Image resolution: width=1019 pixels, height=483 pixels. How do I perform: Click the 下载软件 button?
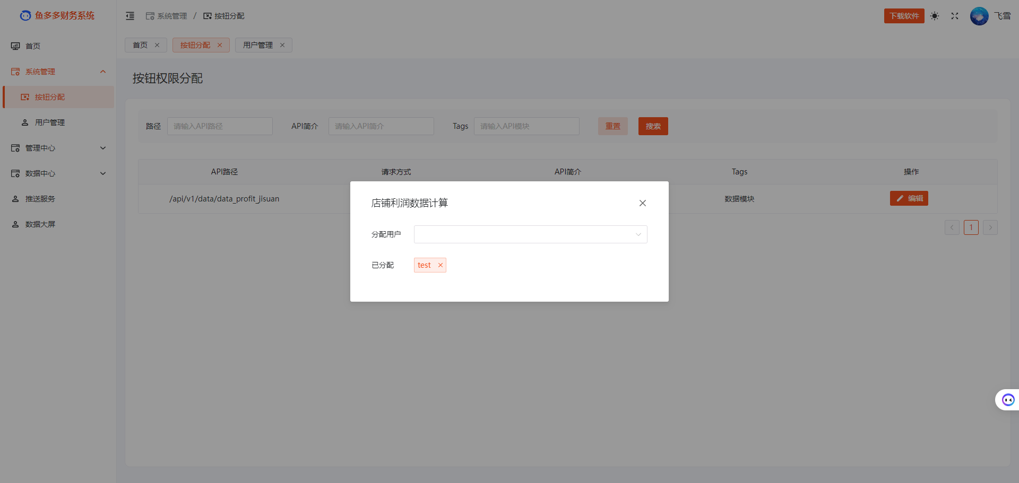(x=904, y=16)
